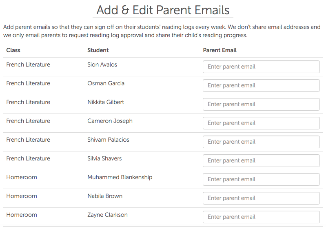This screenshot has width=326, height=227.
Task: Click the Class column header
Action: coord(13,50)
